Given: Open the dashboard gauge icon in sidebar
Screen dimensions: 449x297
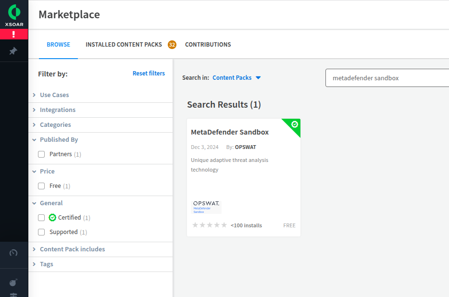Looking at the screenshot, I should [x=13, y=253].
